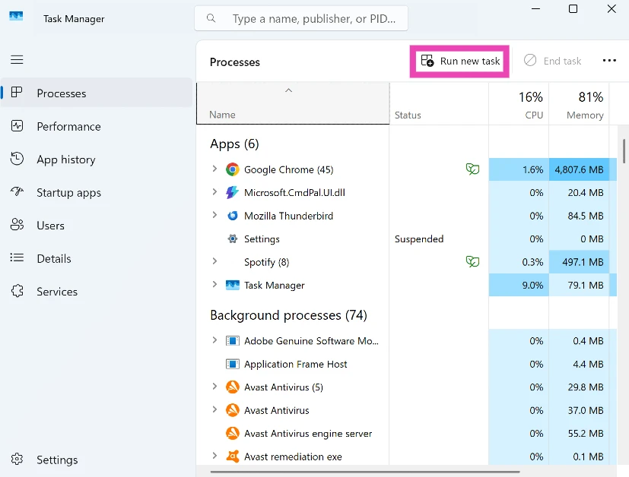This screenshot has height=477, width=629.
Task: Expand the Adobe Genuine Software process
Action: pos(214,341)
